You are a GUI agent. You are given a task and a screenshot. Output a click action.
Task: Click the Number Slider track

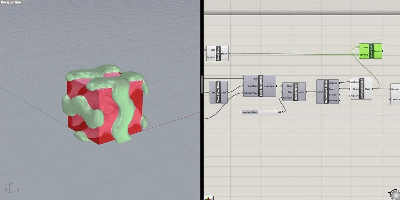point(270,112)
